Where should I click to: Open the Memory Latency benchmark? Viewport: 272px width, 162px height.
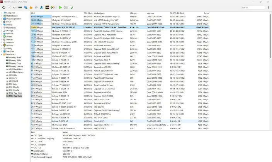(16, 66)
